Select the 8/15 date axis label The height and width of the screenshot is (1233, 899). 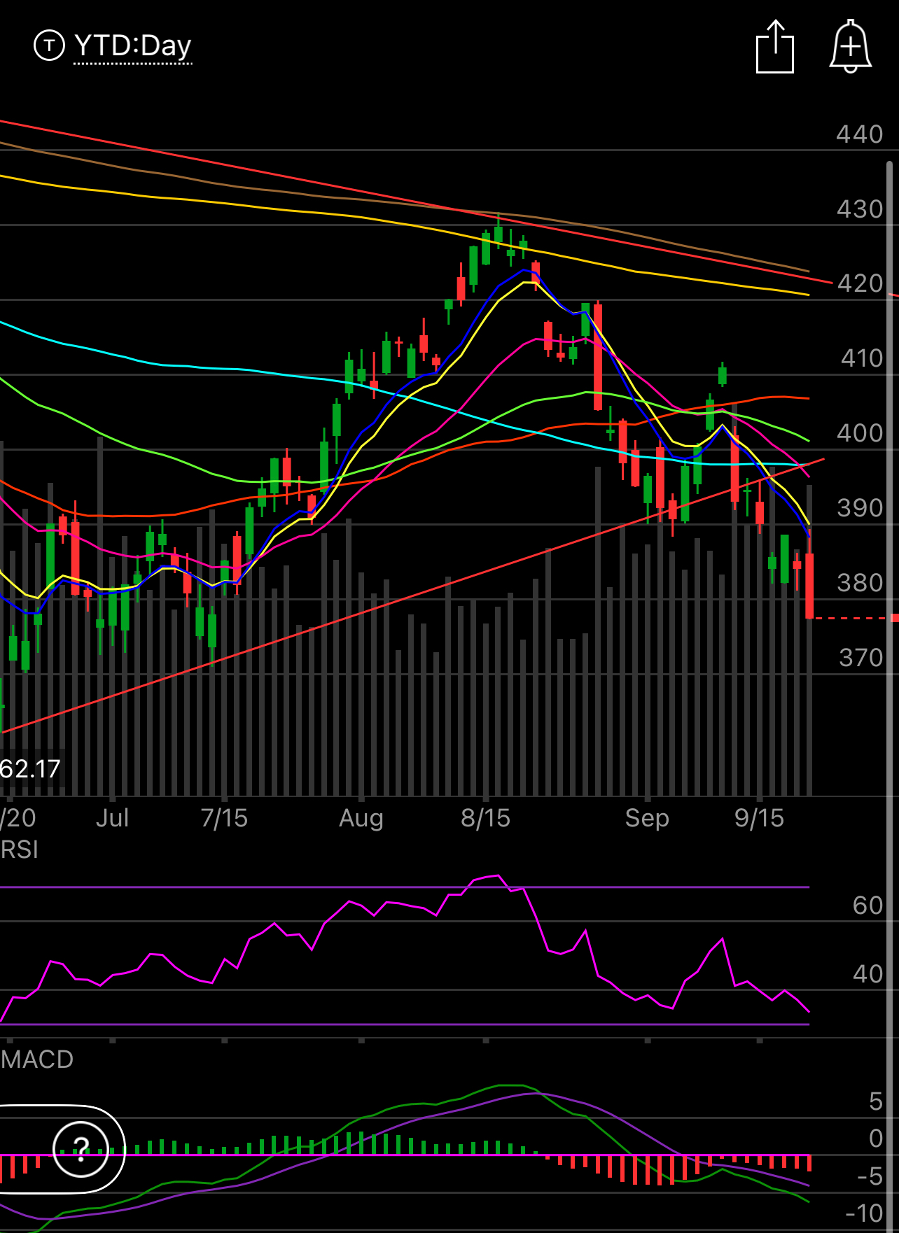pyautogui.click(x=485, y=817)
